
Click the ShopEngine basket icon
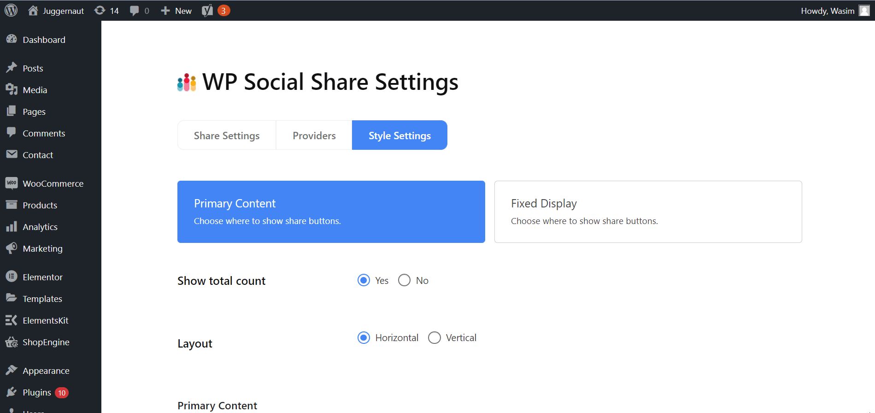coord(12,342)
